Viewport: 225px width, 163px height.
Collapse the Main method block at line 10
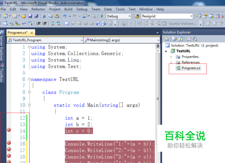[x=29, y=105]
